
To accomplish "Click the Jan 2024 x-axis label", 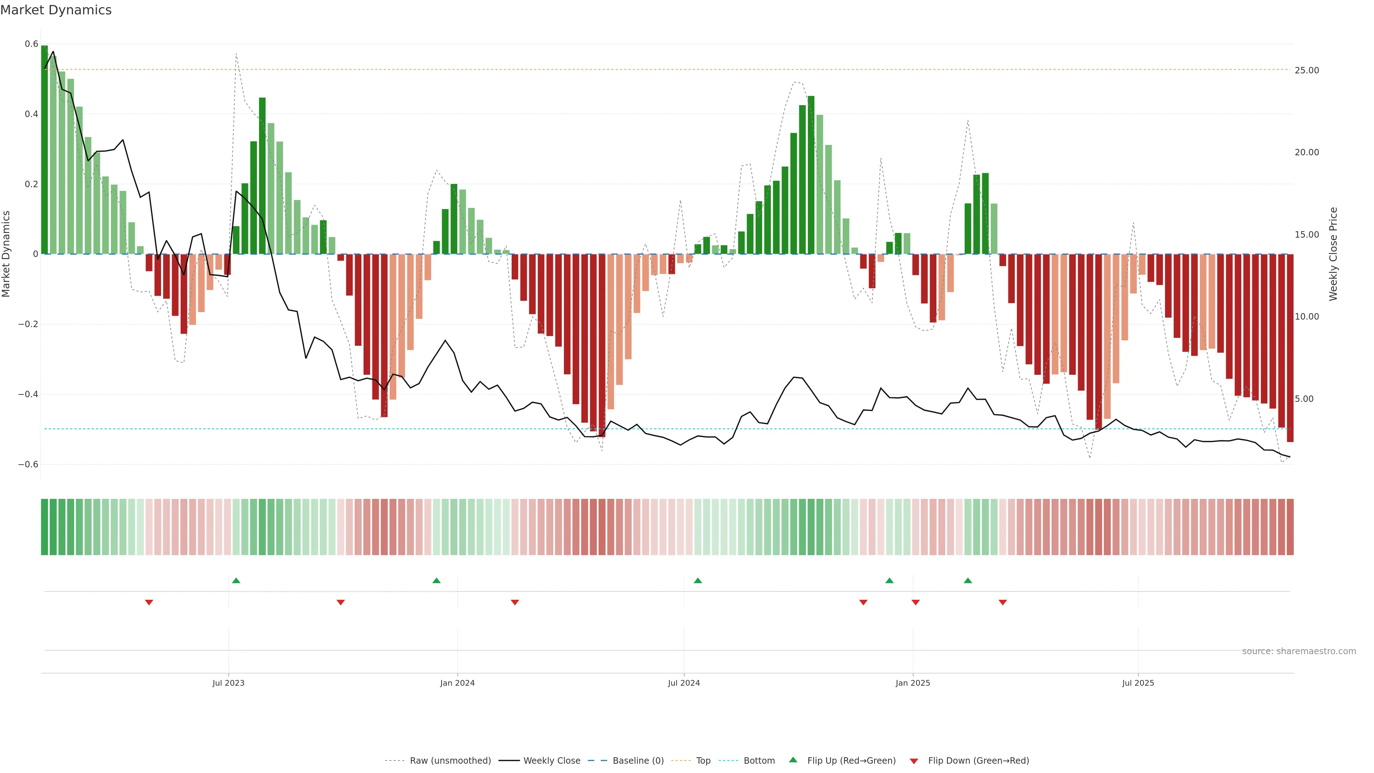I will coord(457,683).
